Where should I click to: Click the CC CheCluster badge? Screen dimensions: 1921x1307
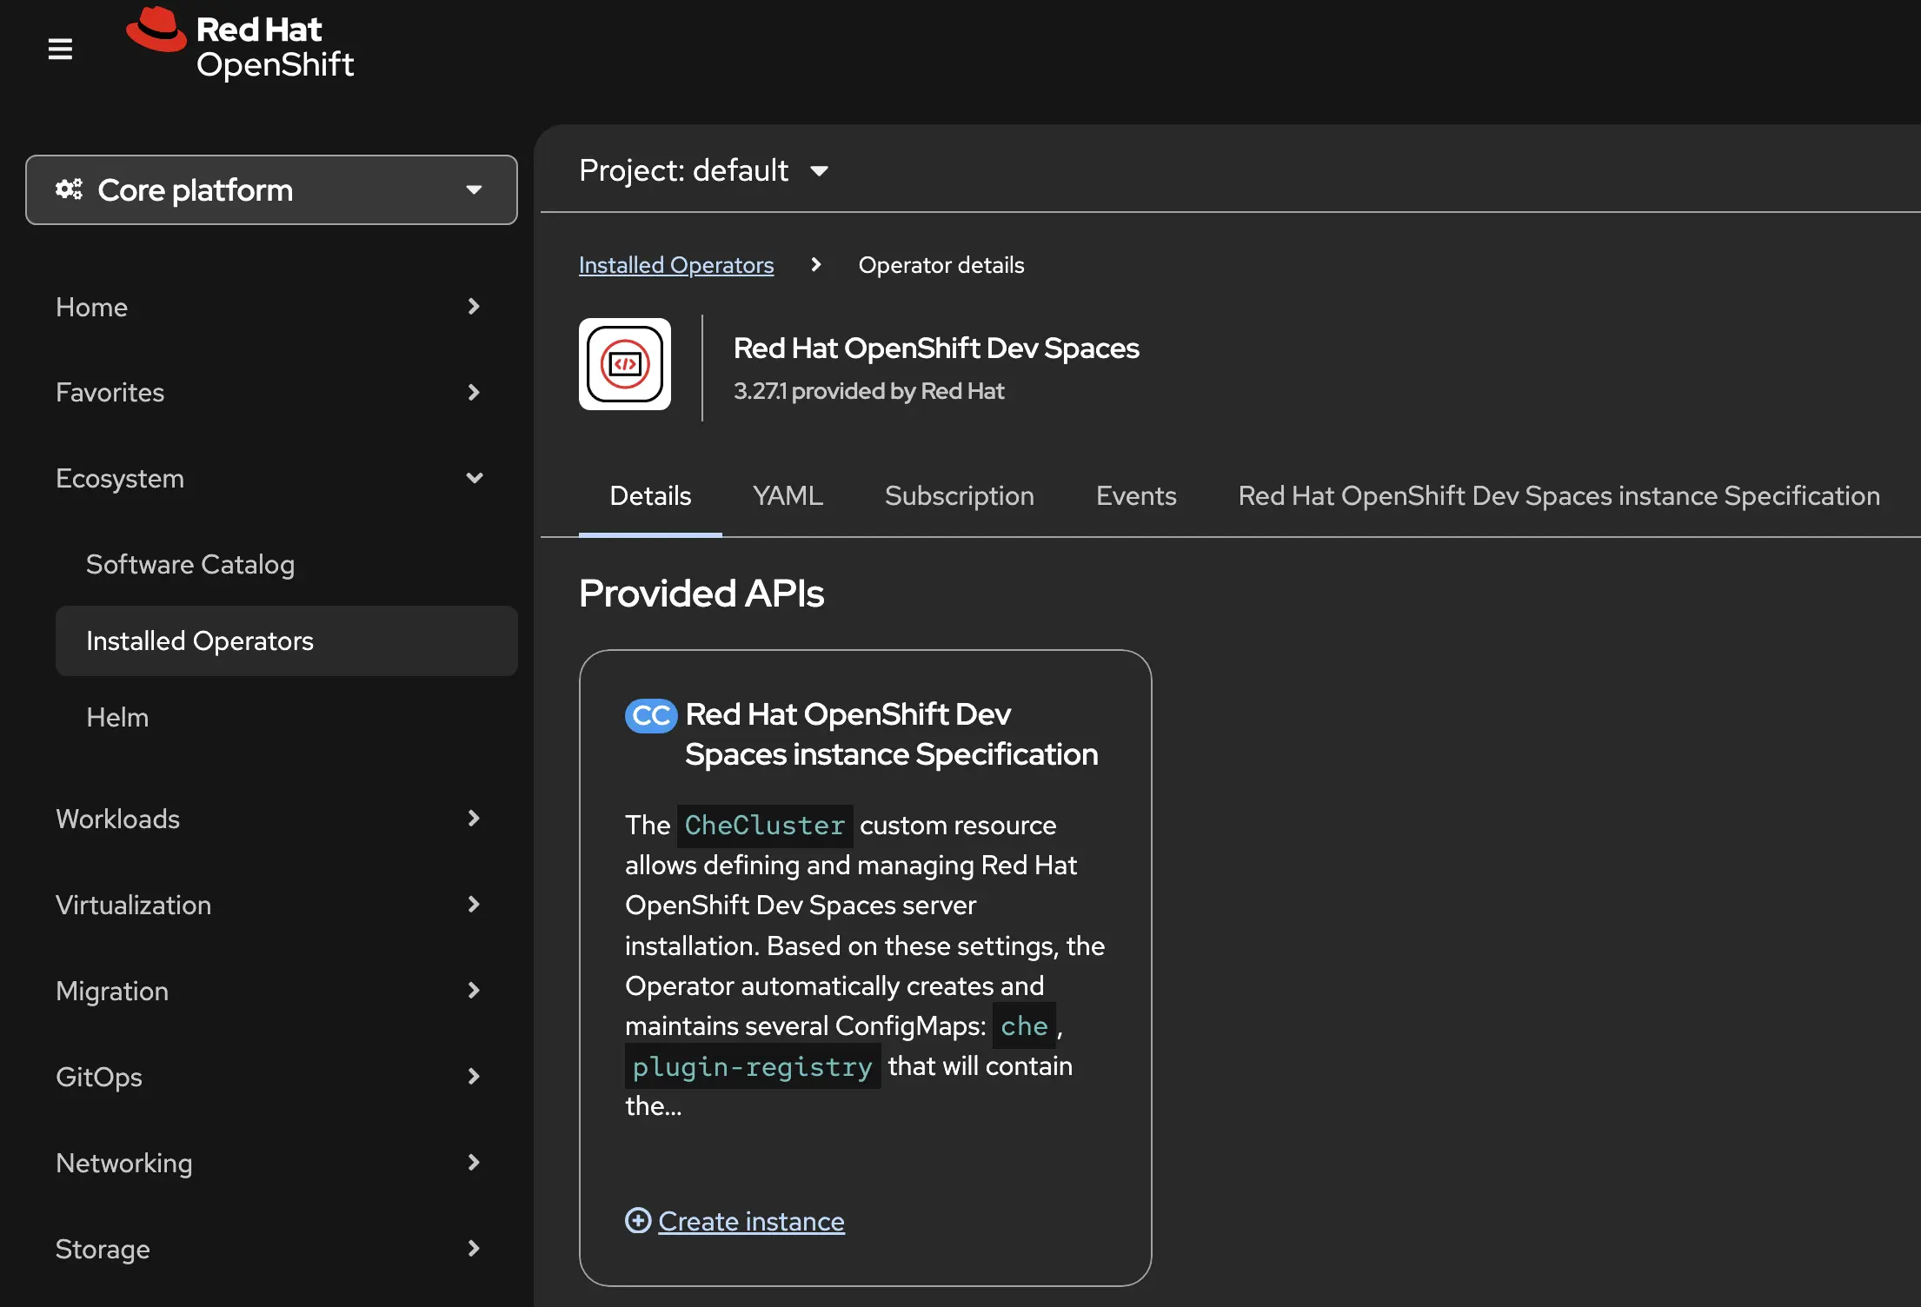coord(651,716)
